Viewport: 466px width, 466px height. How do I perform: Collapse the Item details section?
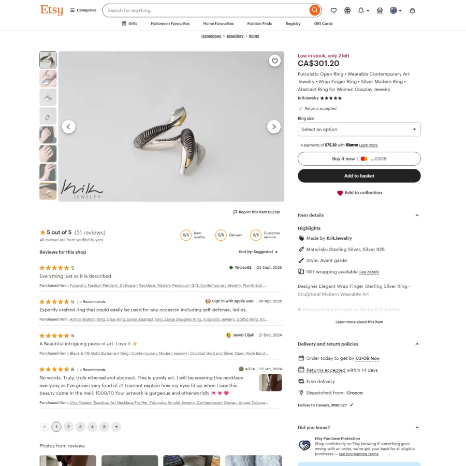click(x=417, y=215)
